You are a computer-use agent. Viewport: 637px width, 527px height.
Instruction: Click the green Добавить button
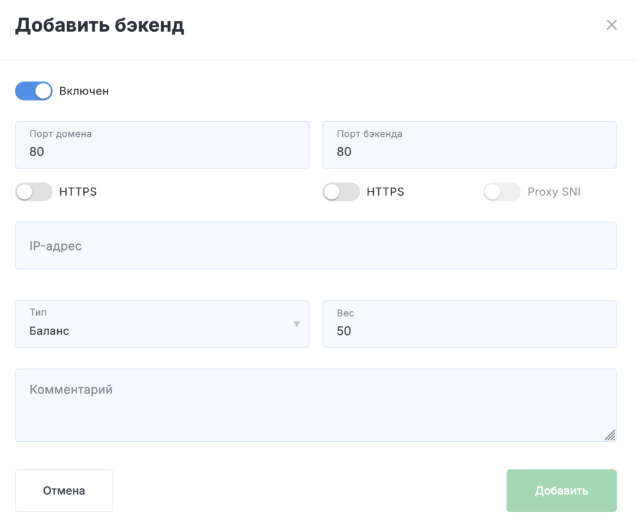[561, 491]
